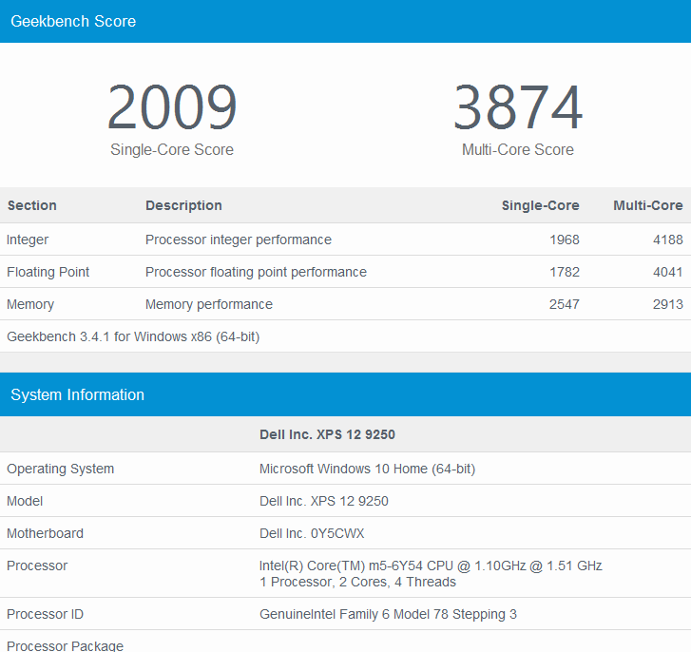The image size is (691, 652).
Task: Select the Model row label
Action: pyautogui.click(x=25, y=501)
